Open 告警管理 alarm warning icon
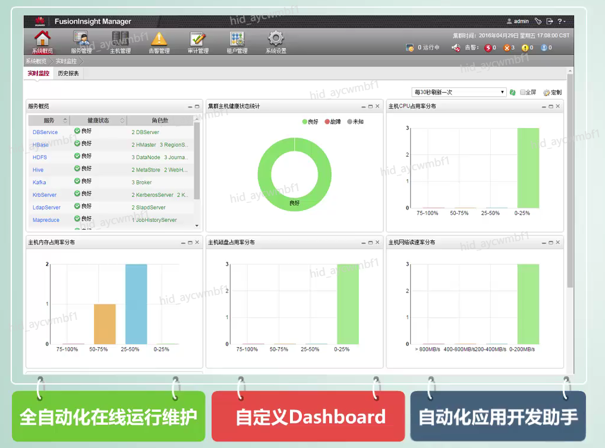This screenshot has height=448, width=605. pos(159,39)
